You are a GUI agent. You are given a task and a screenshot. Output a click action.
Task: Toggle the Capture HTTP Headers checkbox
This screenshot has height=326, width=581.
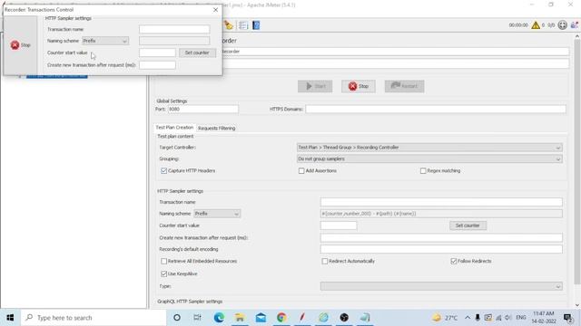tap(163, 171)
